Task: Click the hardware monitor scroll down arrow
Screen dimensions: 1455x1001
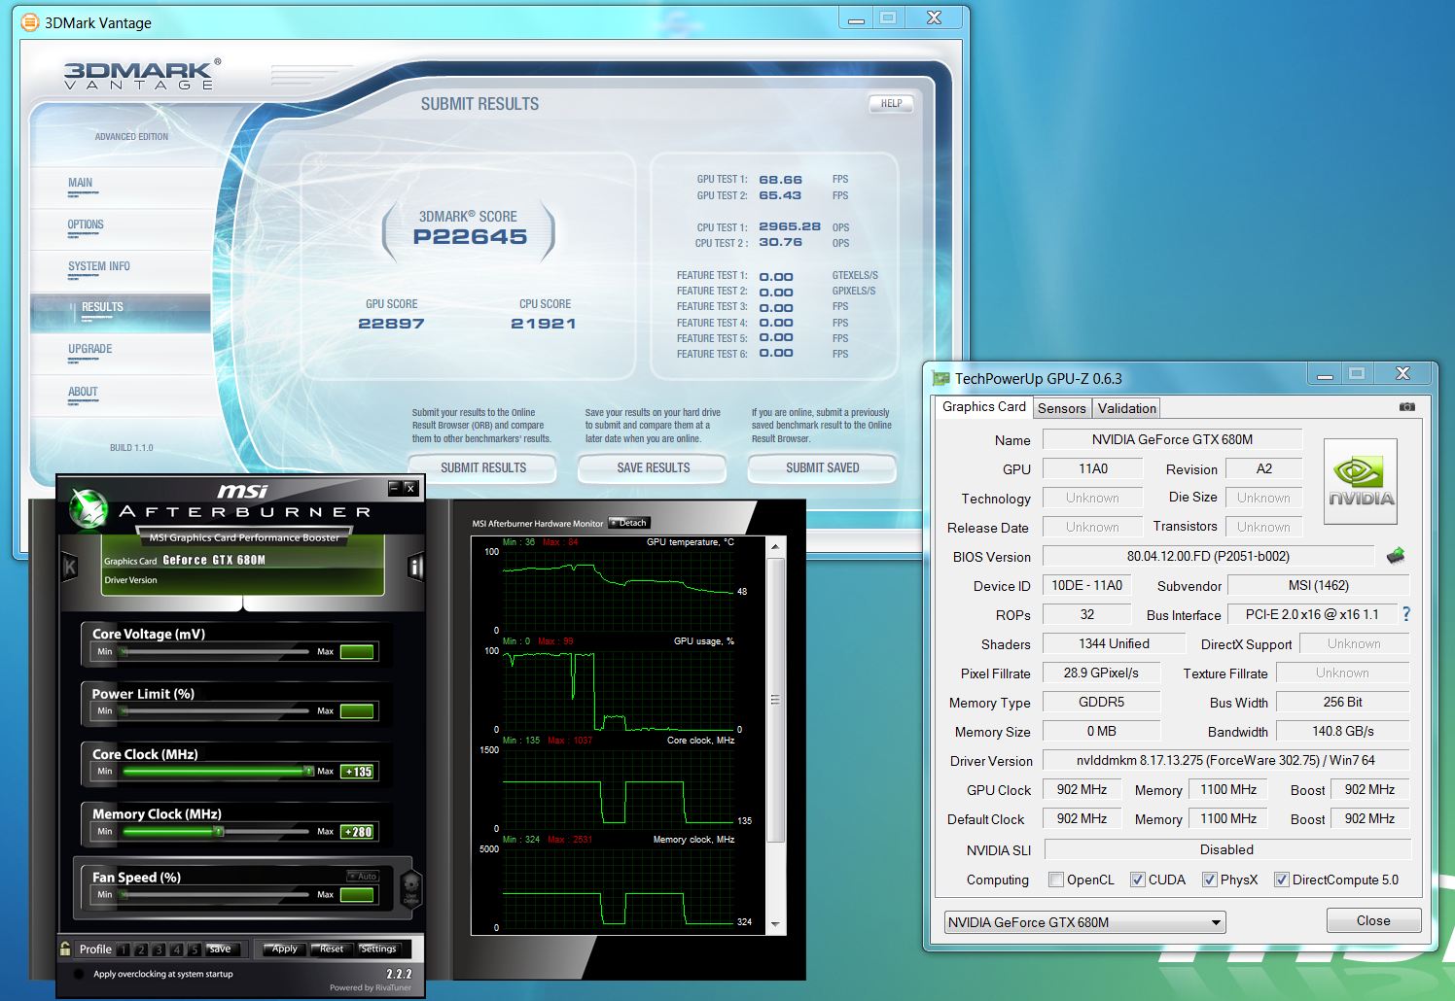Action: [x=775, y=924]
